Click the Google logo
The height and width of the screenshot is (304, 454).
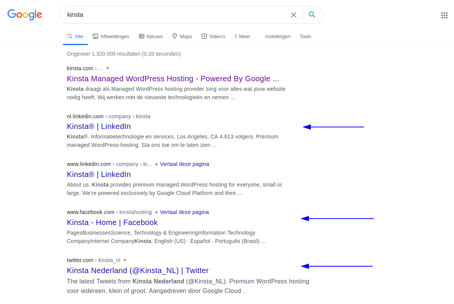coord(24,14)
